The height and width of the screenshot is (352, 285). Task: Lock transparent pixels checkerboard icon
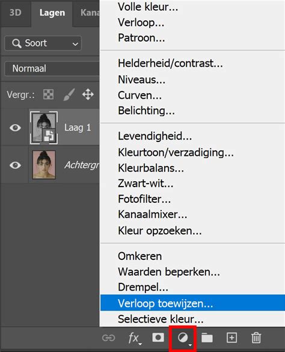pos(49,94)
